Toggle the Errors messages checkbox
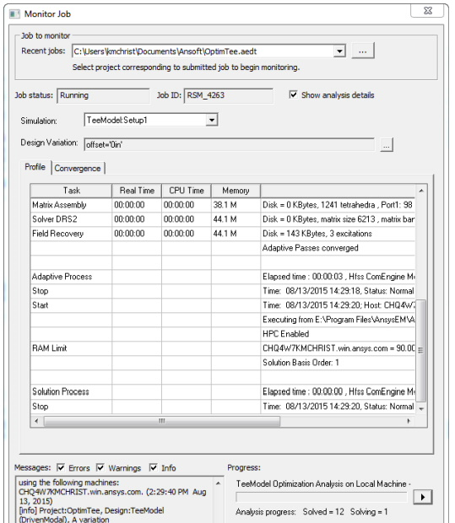The height and width of the screenshot is (523, 455). click(x=61, y=467)
